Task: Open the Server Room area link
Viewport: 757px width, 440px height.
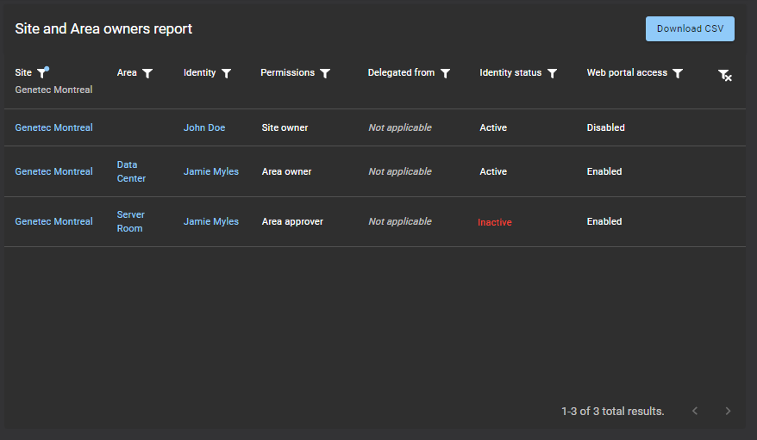Action: click(130, 221)
